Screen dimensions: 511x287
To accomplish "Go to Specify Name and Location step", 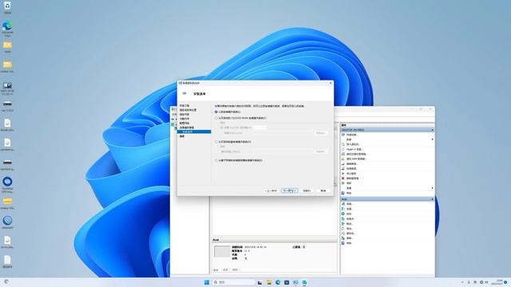I will (x=188, y=110).
